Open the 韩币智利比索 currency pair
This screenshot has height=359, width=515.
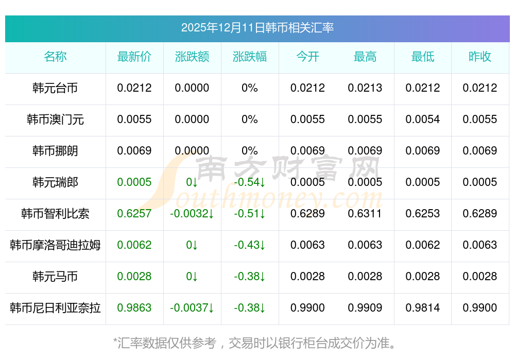55,214
